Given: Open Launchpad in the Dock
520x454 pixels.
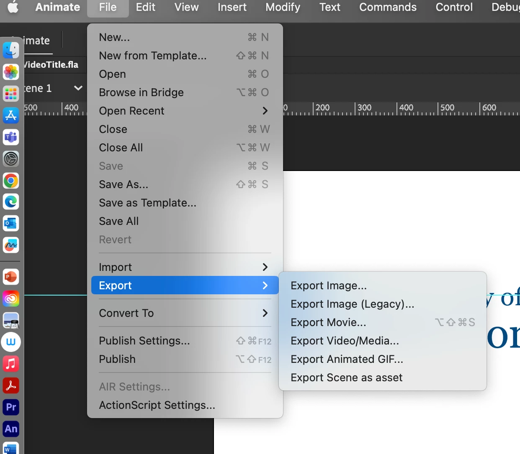Looking at the screenshot, I should click(11, 94).
